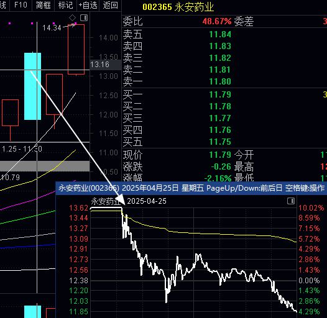Click the cyan candlestick on the K-line chart
Screen dimensions: 327x318
point(32,86)
